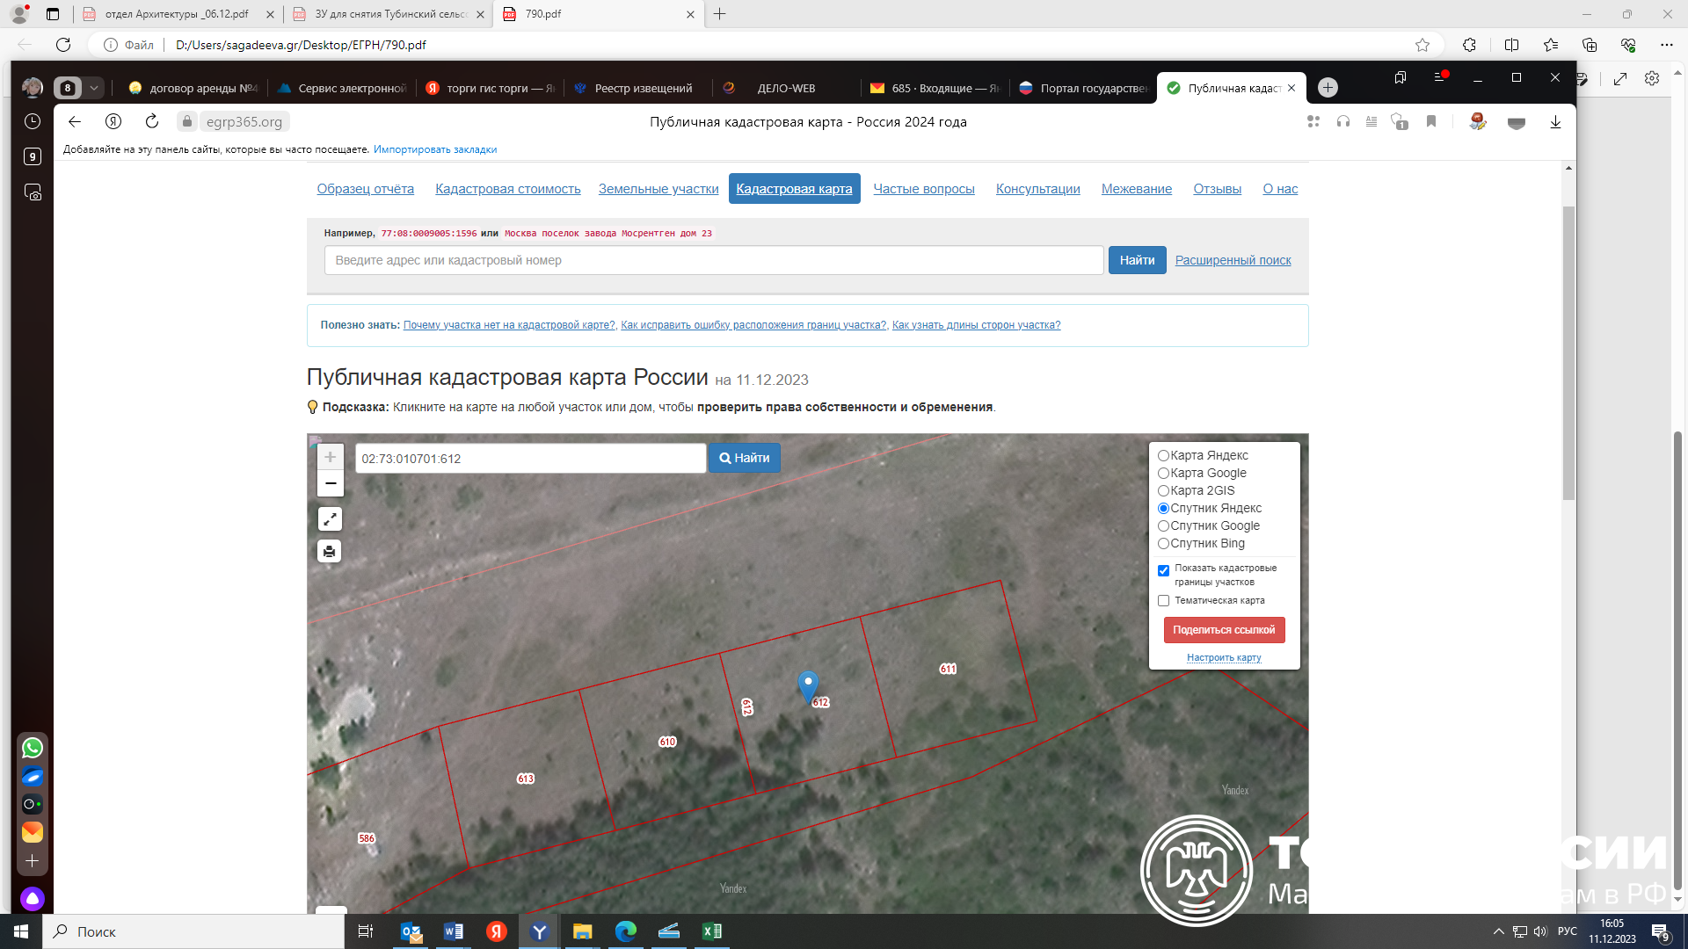Screen dimensions: 1688x949
Task: Open WhatsApp in the browser sidebar
Action: click(x=33, y=748)
